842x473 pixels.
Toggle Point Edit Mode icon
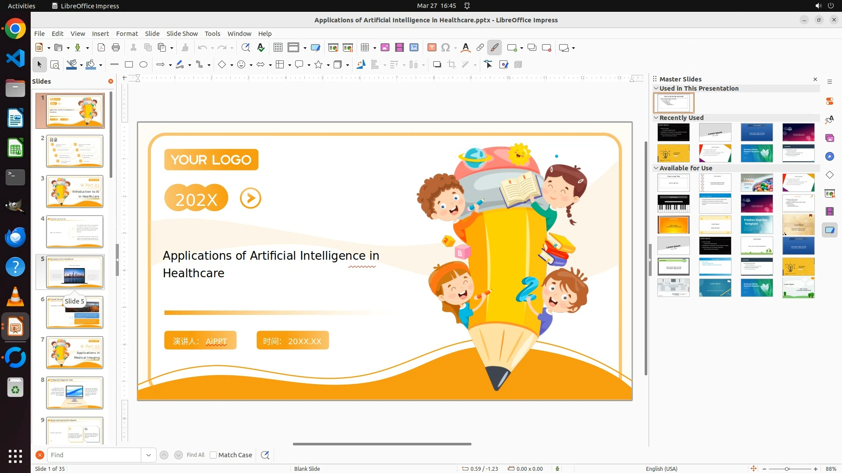coord(488,65)
